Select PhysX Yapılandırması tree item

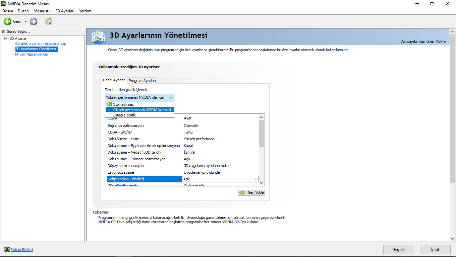(x=32, y=54)
